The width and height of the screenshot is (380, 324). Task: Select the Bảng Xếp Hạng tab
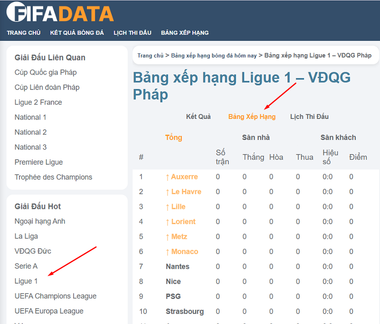point(252,117)
